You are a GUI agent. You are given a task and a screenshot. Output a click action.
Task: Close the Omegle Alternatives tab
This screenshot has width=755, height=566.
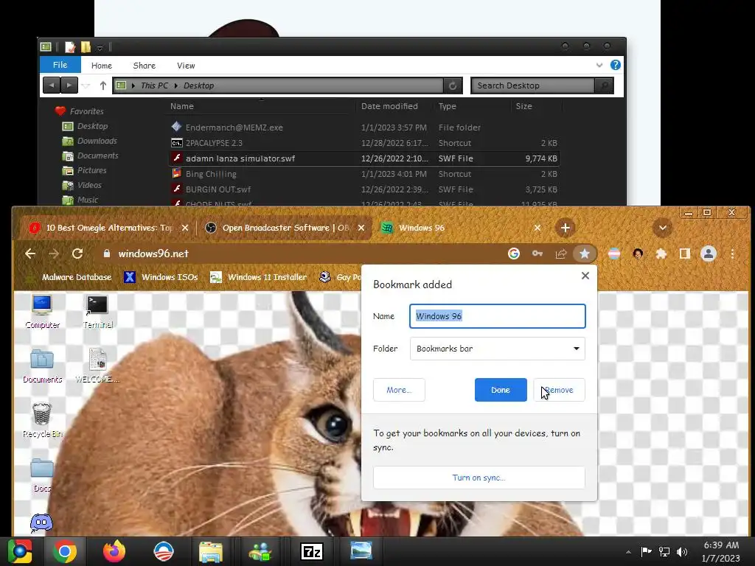pos(185,228)
